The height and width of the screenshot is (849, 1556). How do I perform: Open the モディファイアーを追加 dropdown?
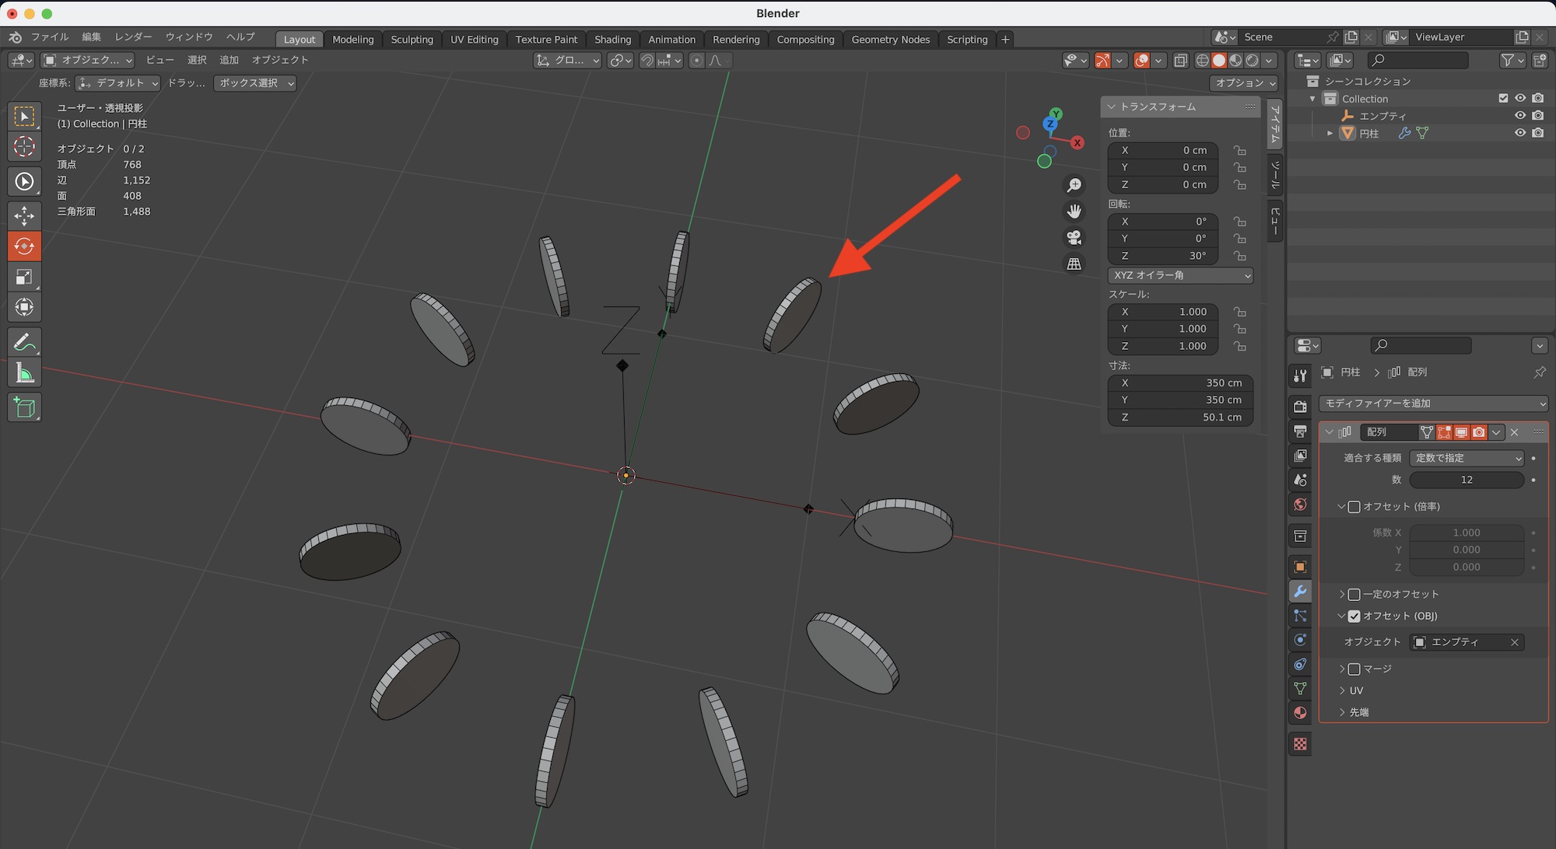(1433, 404)
